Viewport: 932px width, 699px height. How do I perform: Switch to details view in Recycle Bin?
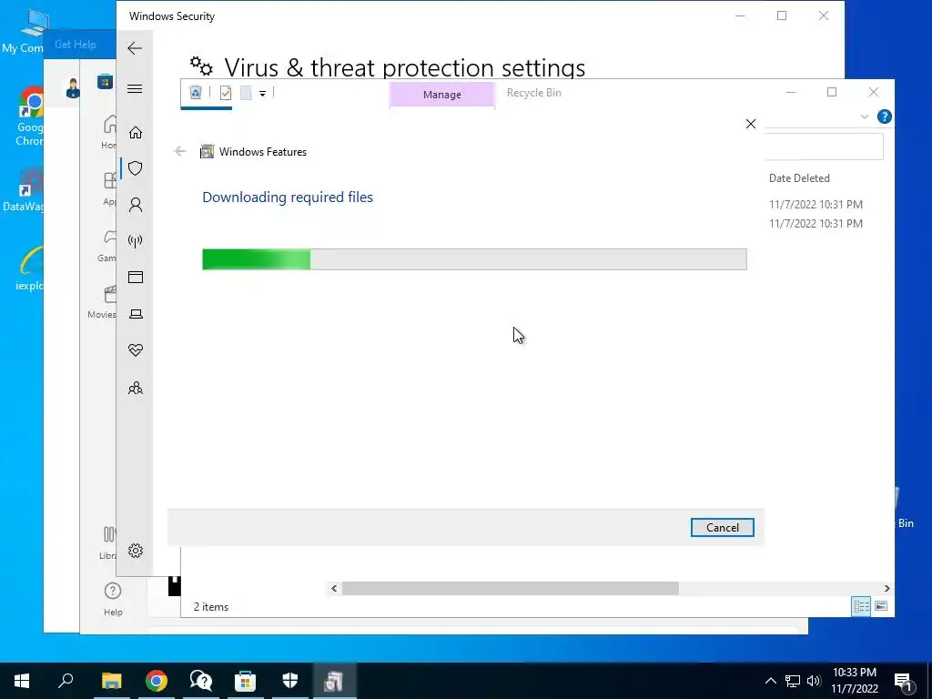point(861,605)
